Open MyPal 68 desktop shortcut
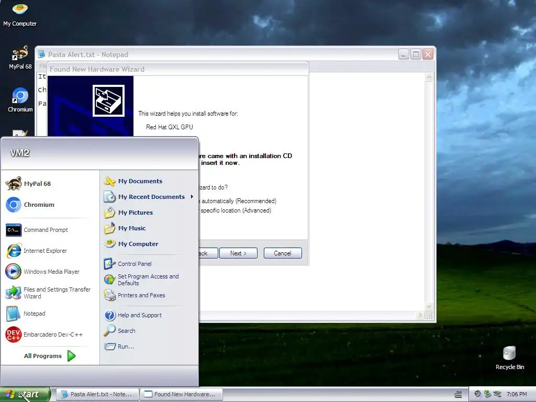This screenshot has width=536, height=402. 20,58
